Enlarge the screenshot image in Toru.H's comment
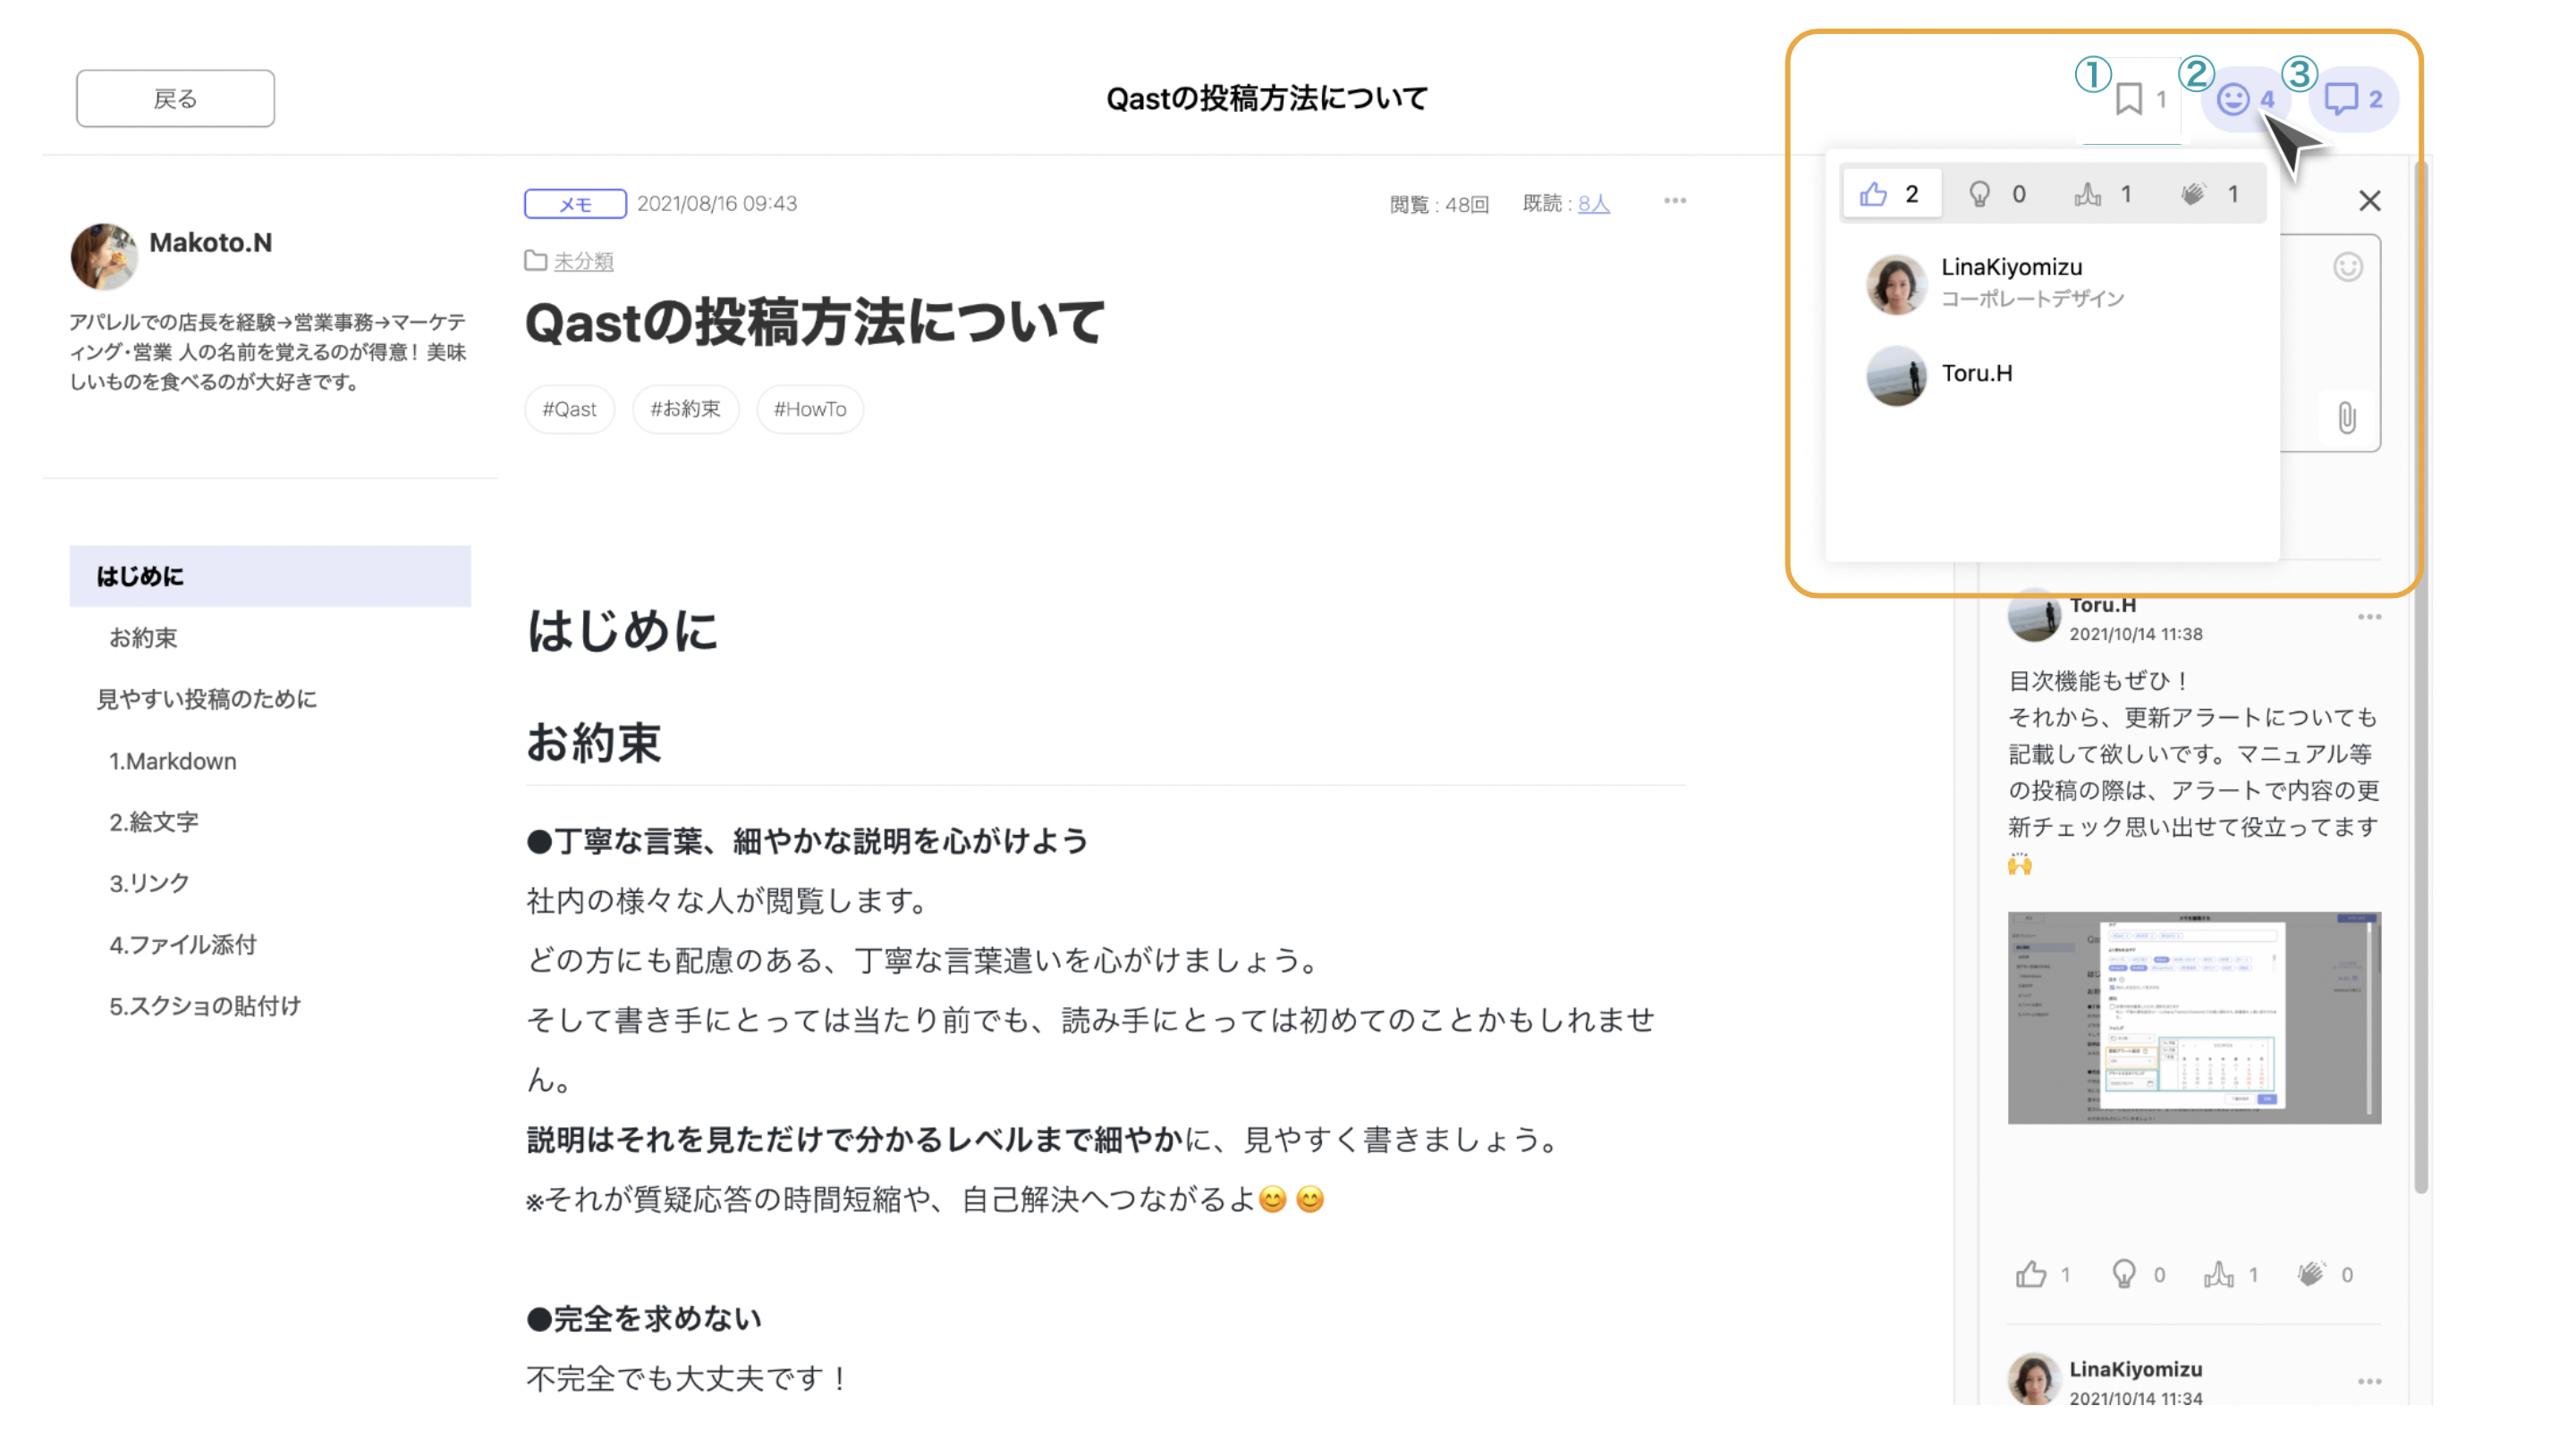 click(x=2194, y=1017)
